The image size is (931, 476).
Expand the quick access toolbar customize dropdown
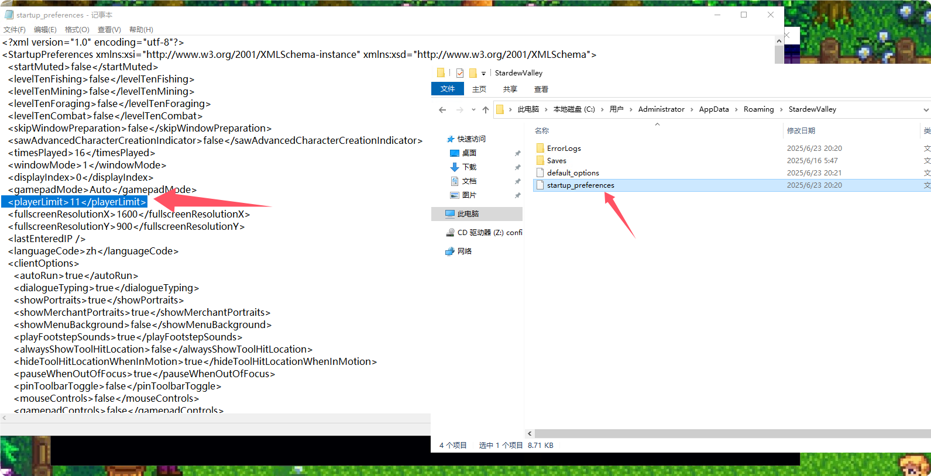483,74
